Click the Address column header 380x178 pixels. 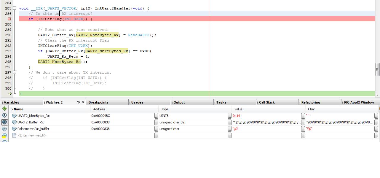124,109
